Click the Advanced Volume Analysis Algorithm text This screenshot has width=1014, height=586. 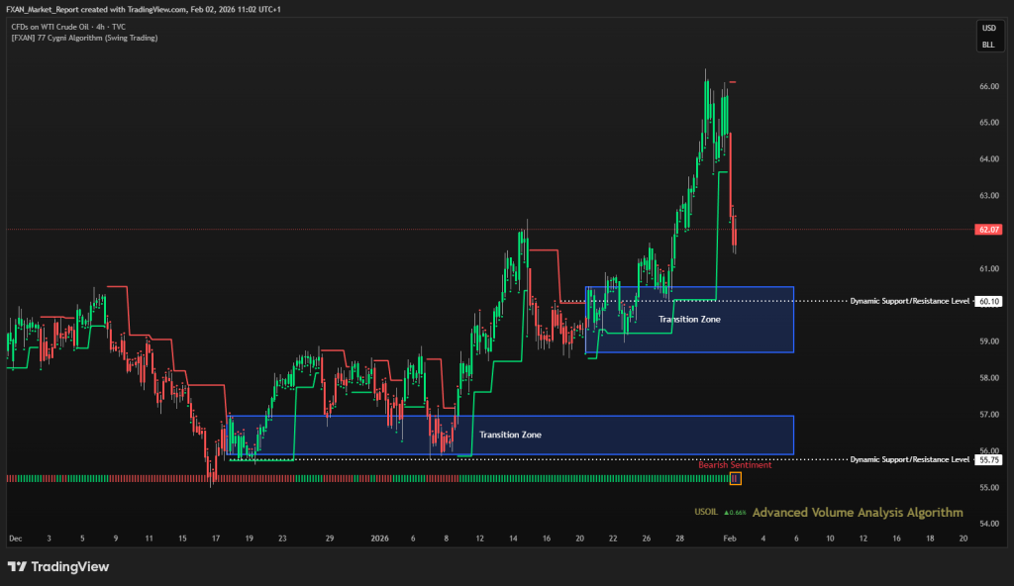[x=857, y=513]
